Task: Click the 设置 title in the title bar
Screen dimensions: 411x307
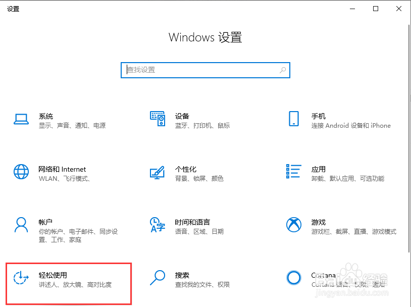Action: pos(13,8)
